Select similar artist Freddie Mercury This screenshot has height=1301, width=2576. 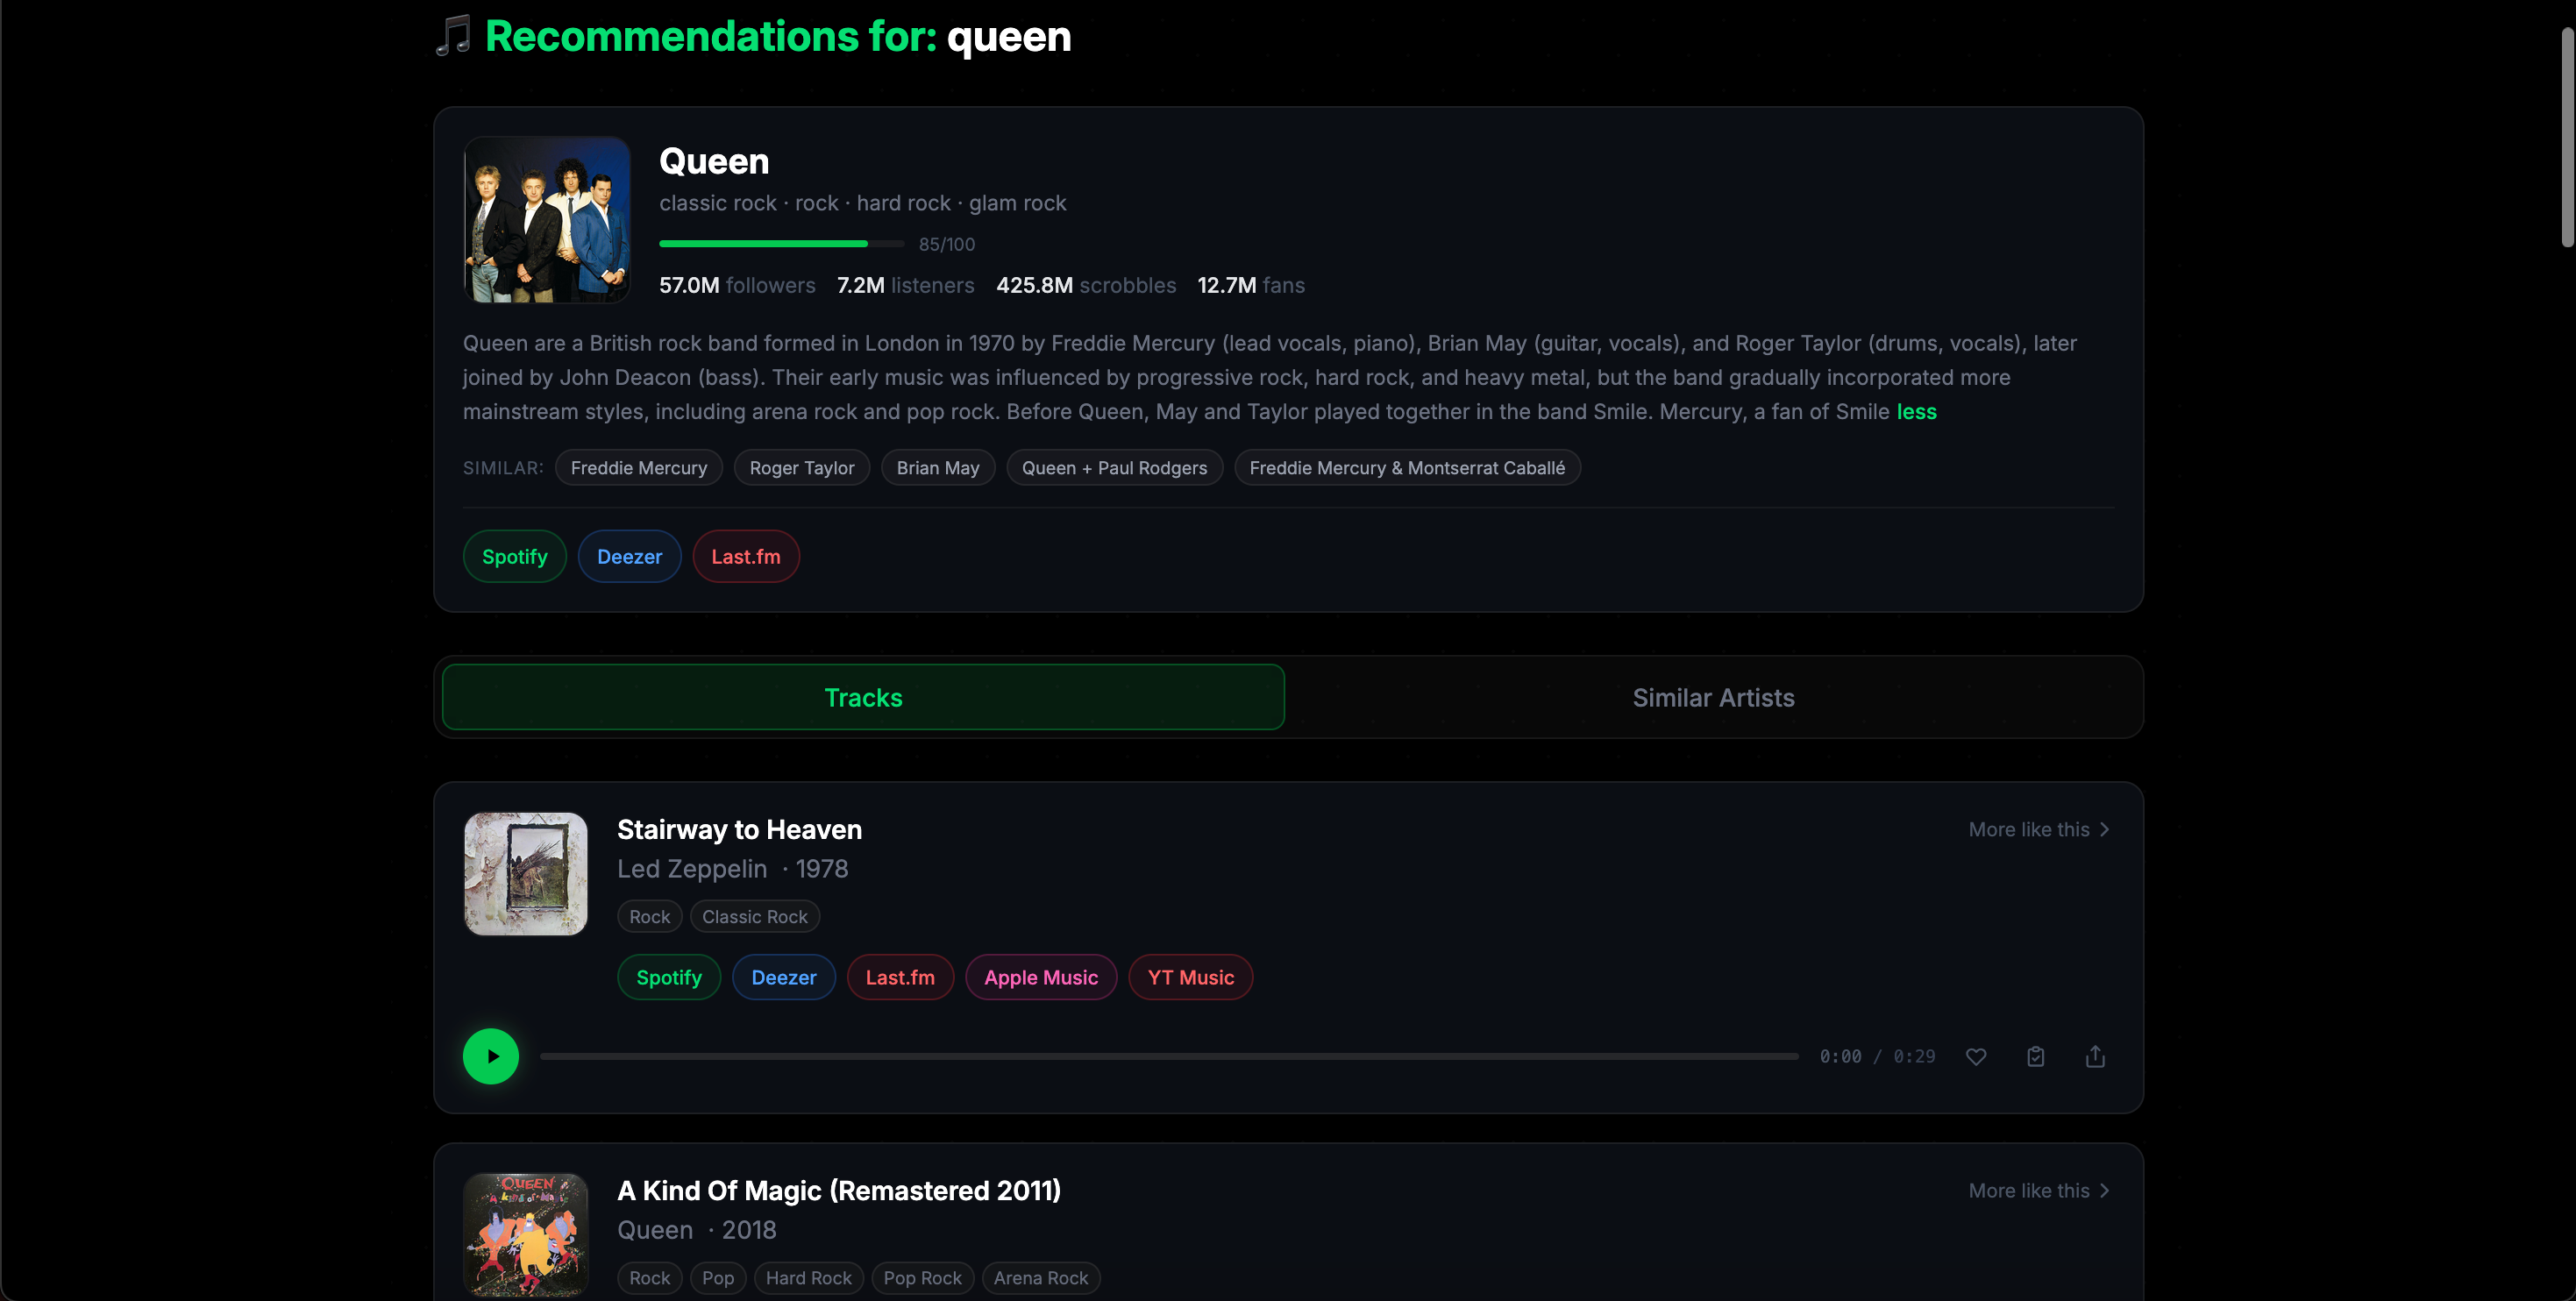pos(638,467)
